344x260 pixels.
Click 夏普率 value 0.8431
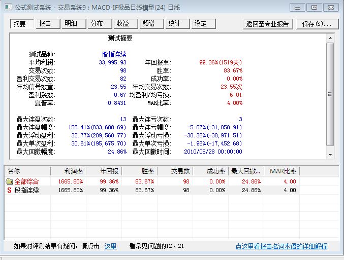(x=117, y=103)
